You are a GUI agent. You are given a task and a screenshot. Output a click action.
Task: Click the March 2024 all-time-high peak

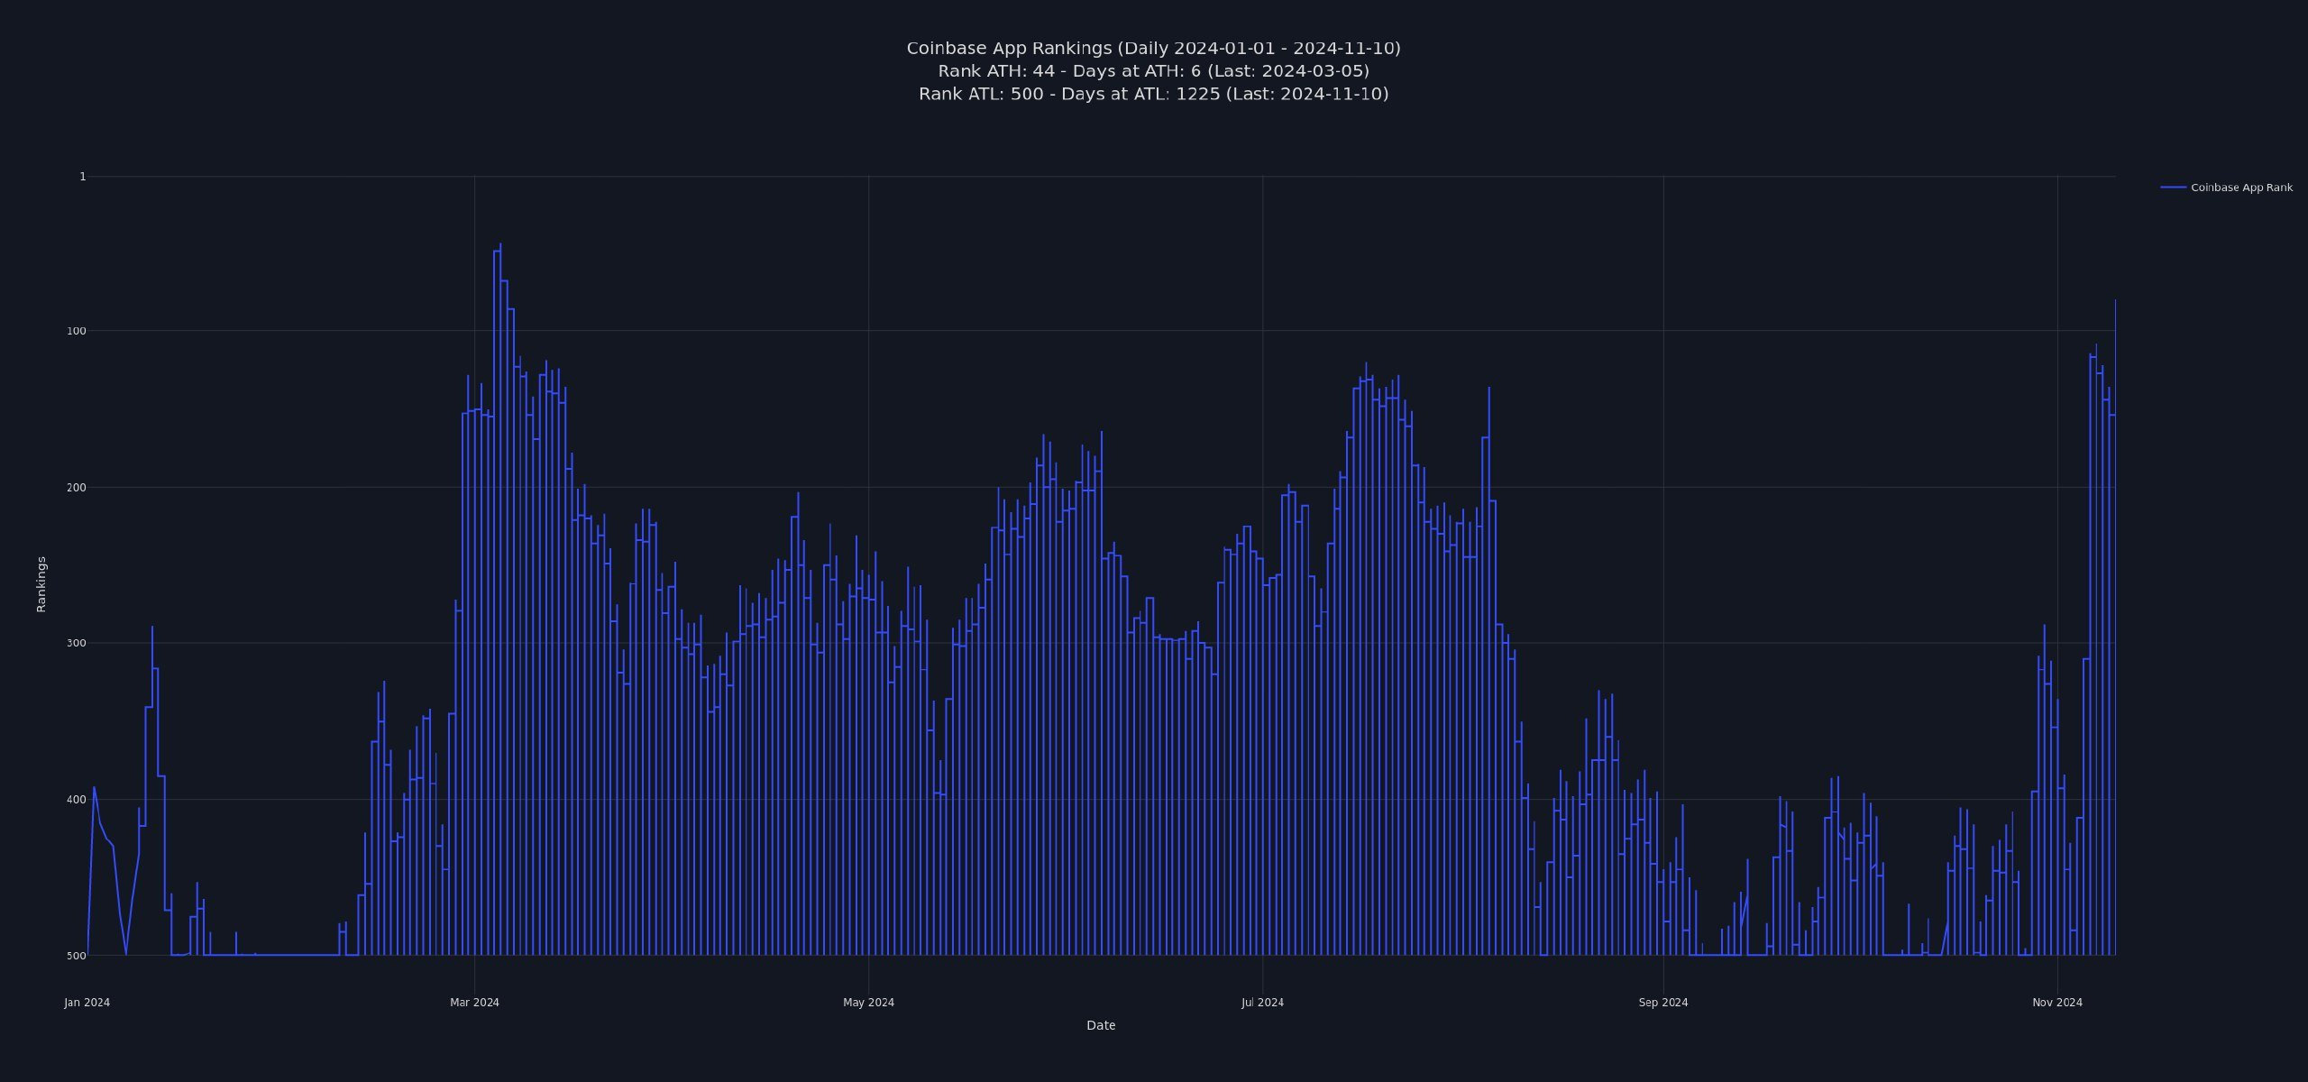click(500, 245)
